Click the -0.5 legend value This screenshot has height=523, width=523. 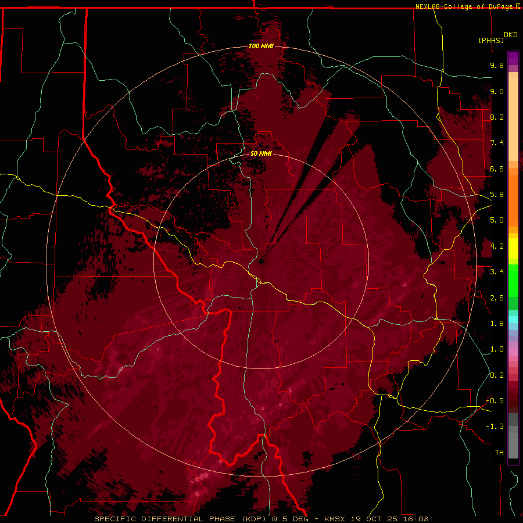point(495,401)
